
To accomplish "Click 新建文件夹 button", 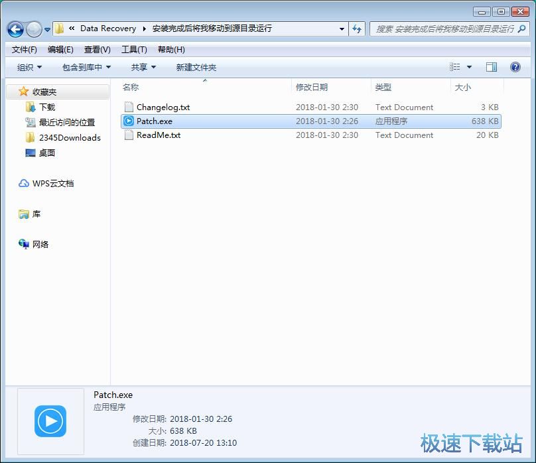I will (x=196, y=67).
